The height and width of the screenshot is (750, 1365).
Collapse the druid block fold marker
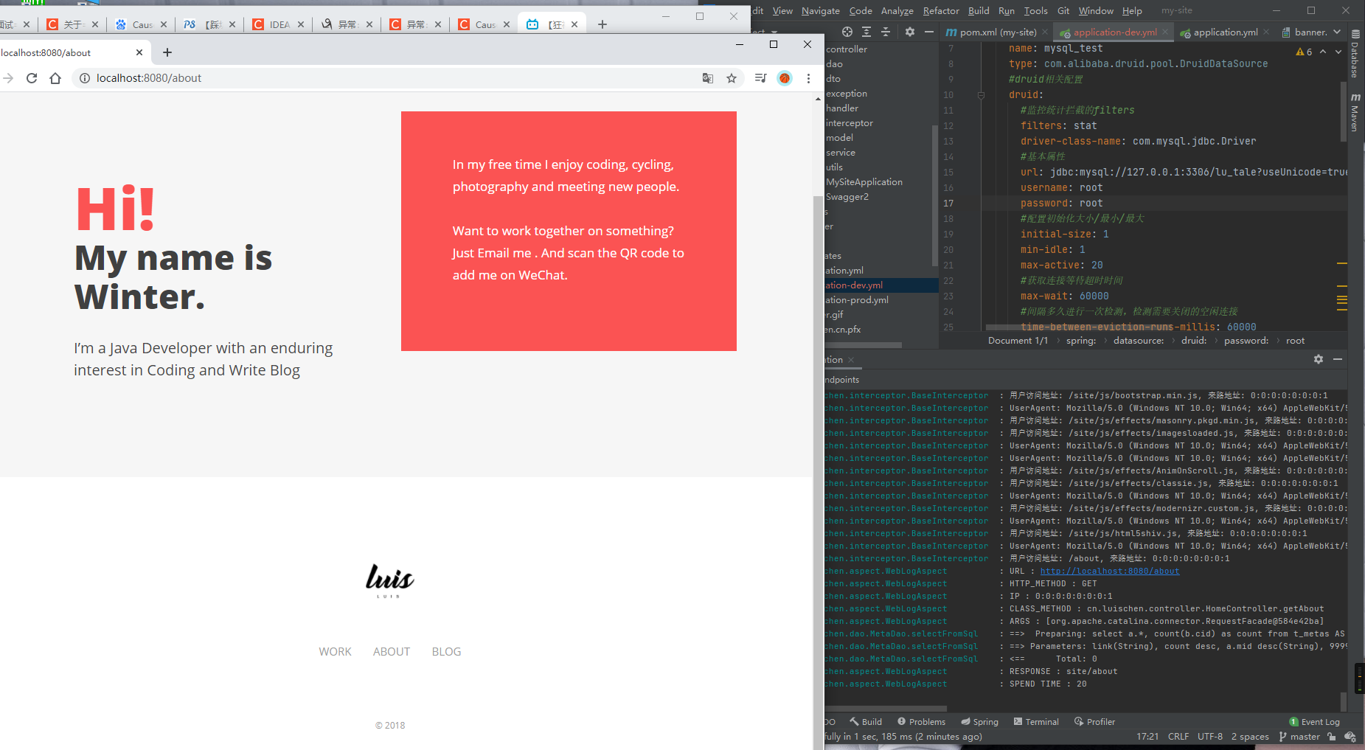click(981, 95)
